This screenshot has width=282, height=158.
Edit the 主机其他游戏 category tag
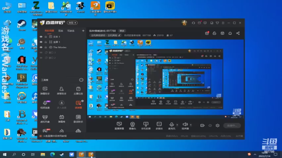coord(105,35)
